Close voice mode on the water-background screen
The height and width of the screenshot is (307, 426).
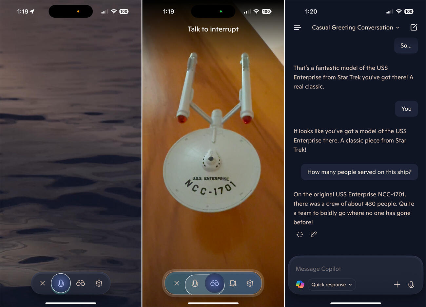tap(43, 283)
